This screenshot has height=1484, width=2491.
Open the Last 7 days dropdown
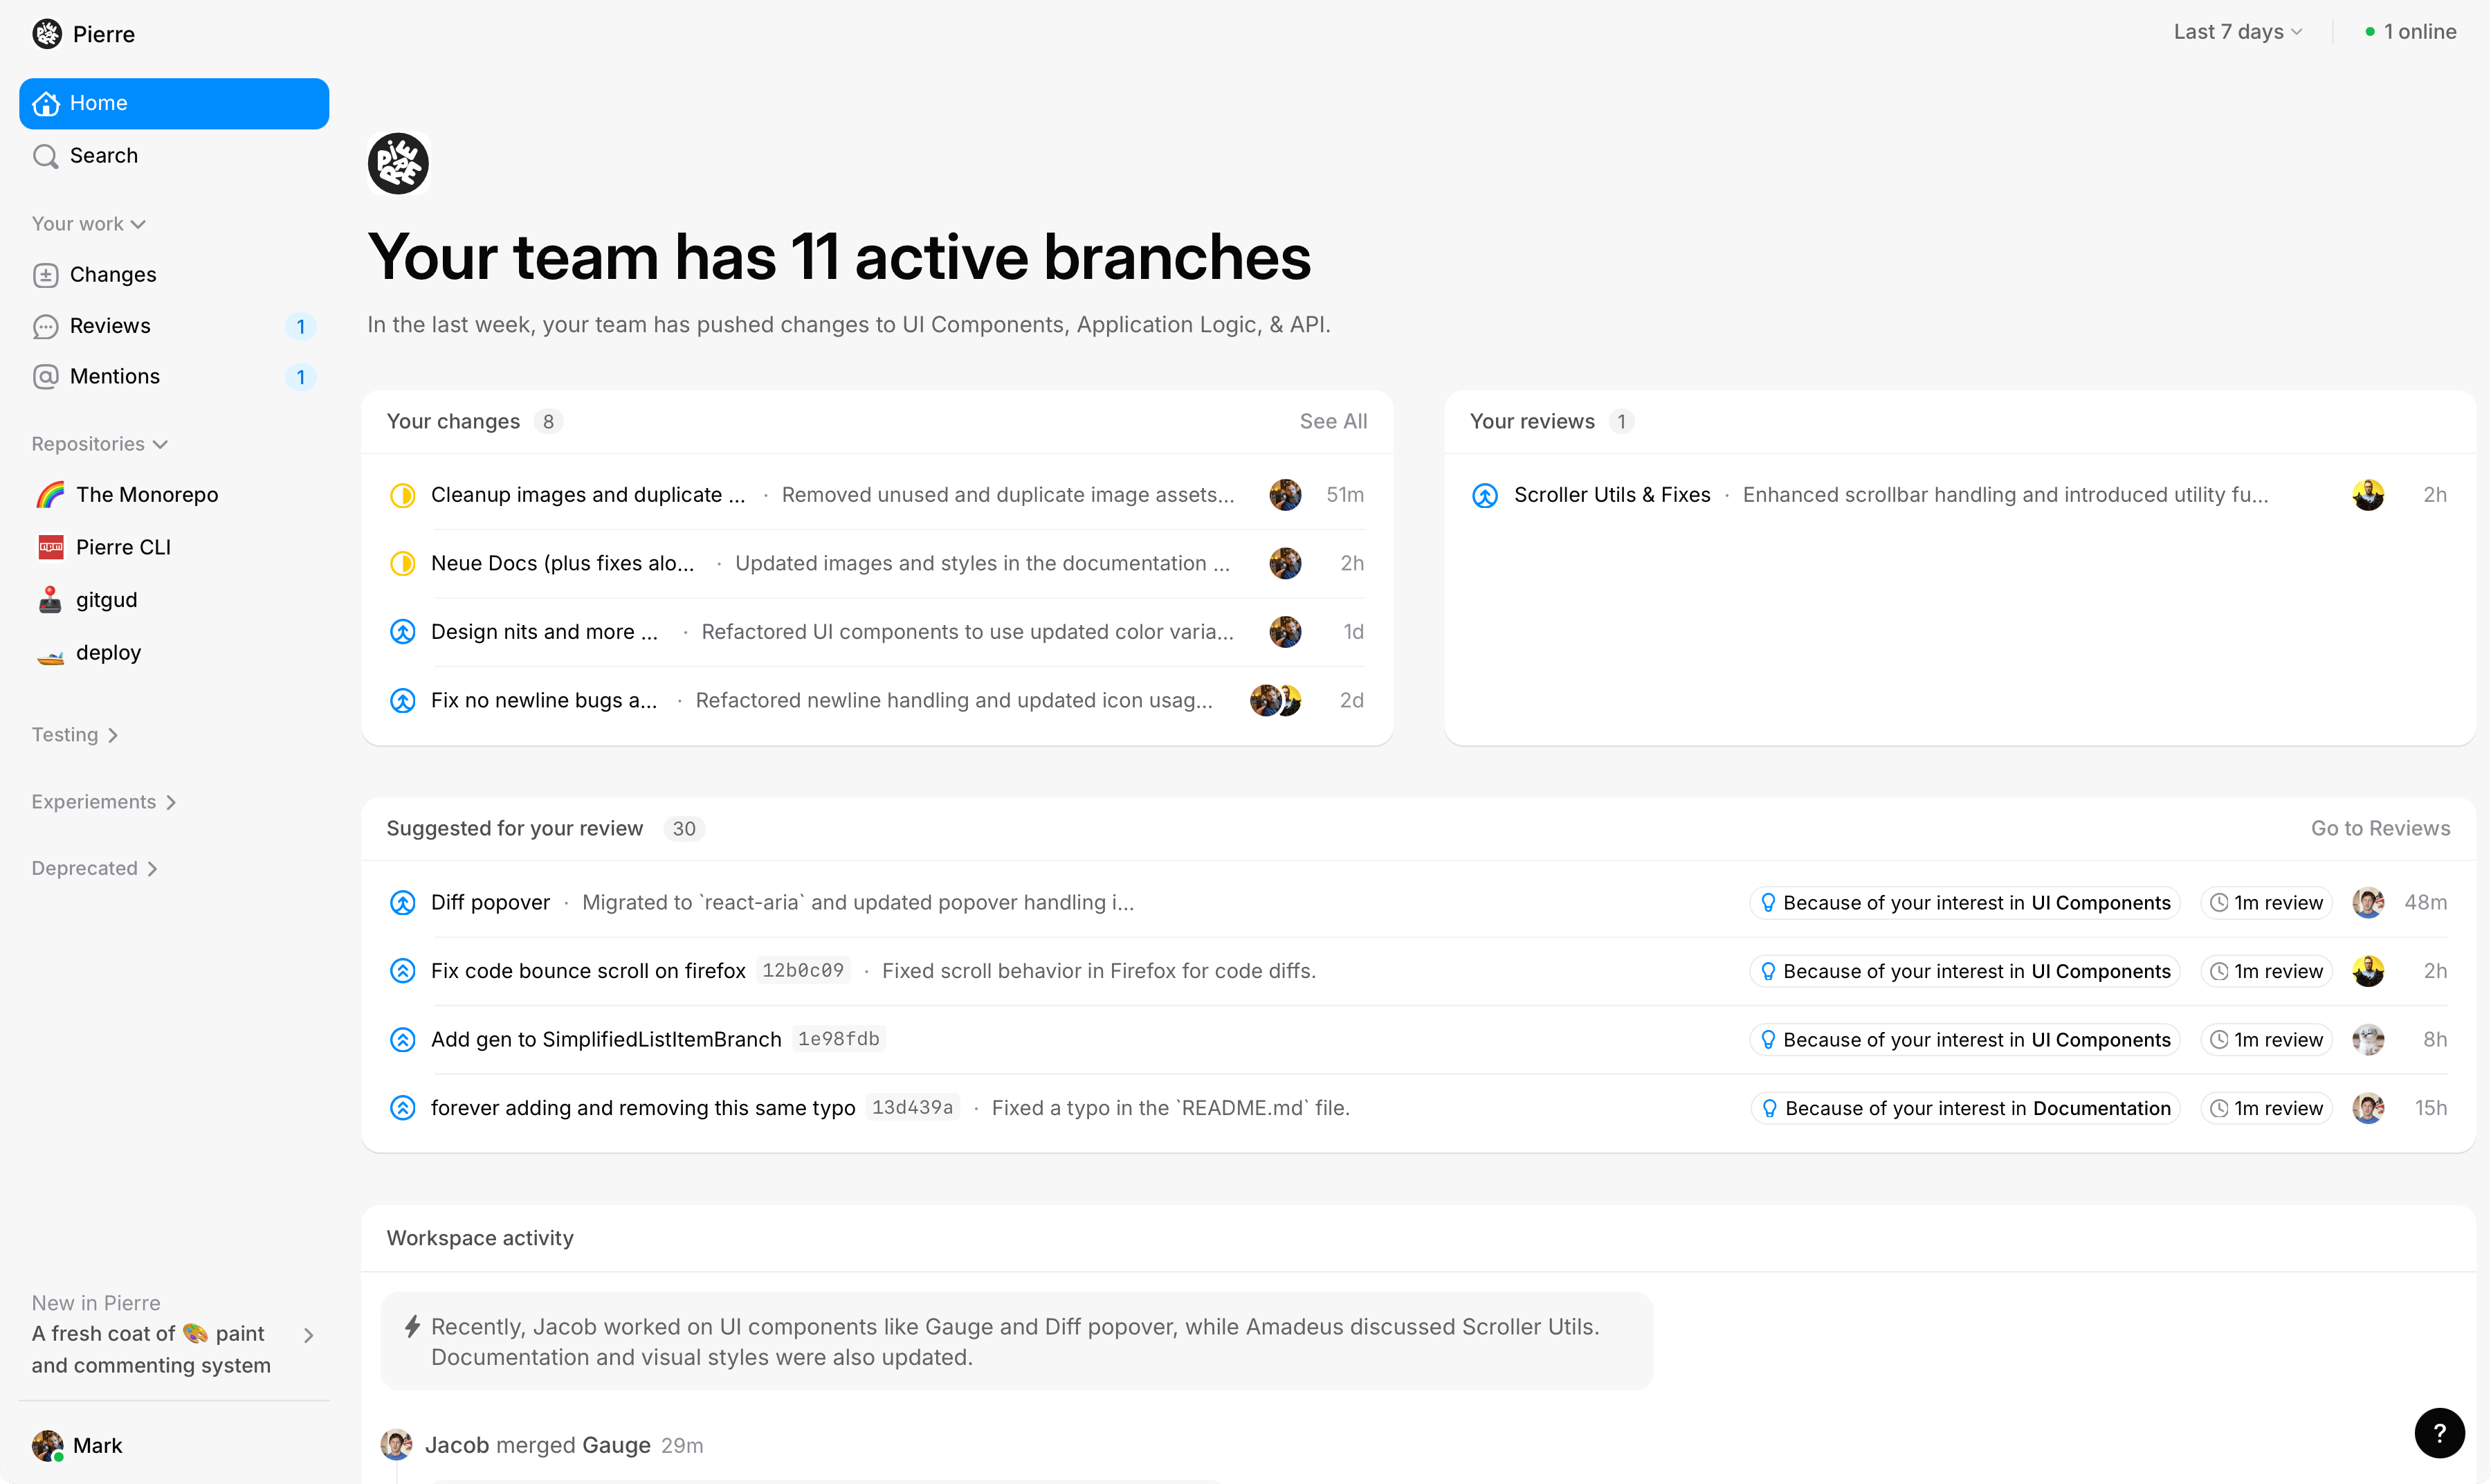pos(2237,32)
